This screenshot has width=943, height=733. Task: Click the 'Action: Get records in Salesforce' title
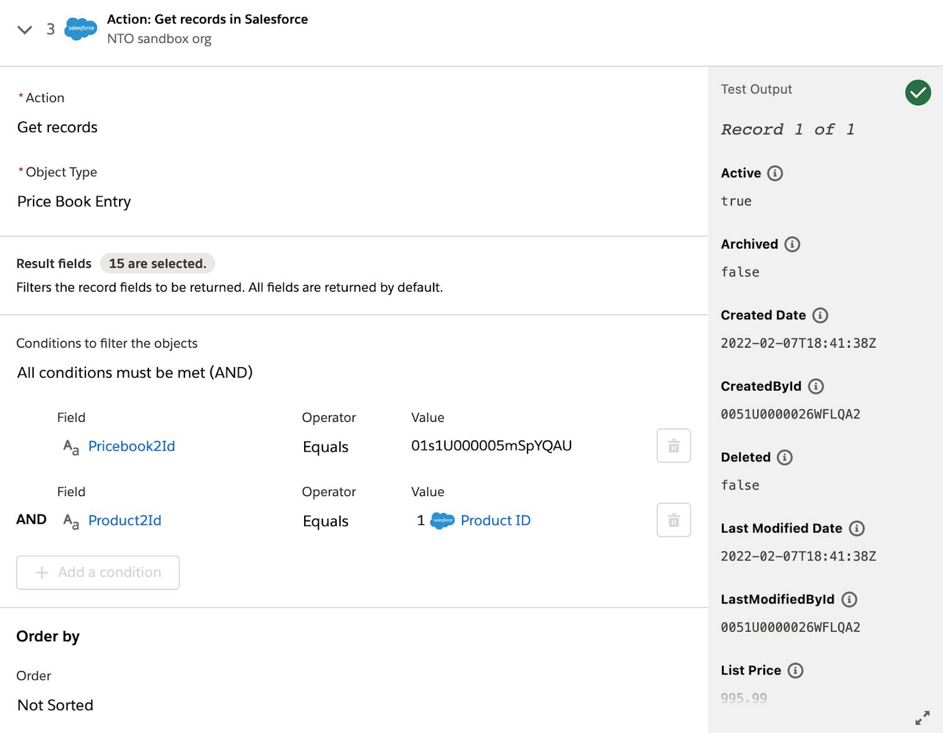[207, 19]
